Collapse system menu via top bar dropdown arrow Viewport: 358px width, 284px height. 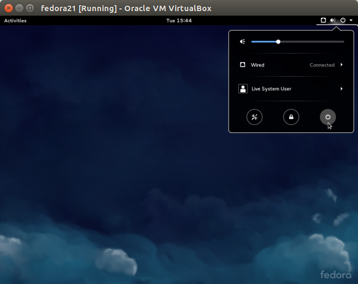[351, 21]
